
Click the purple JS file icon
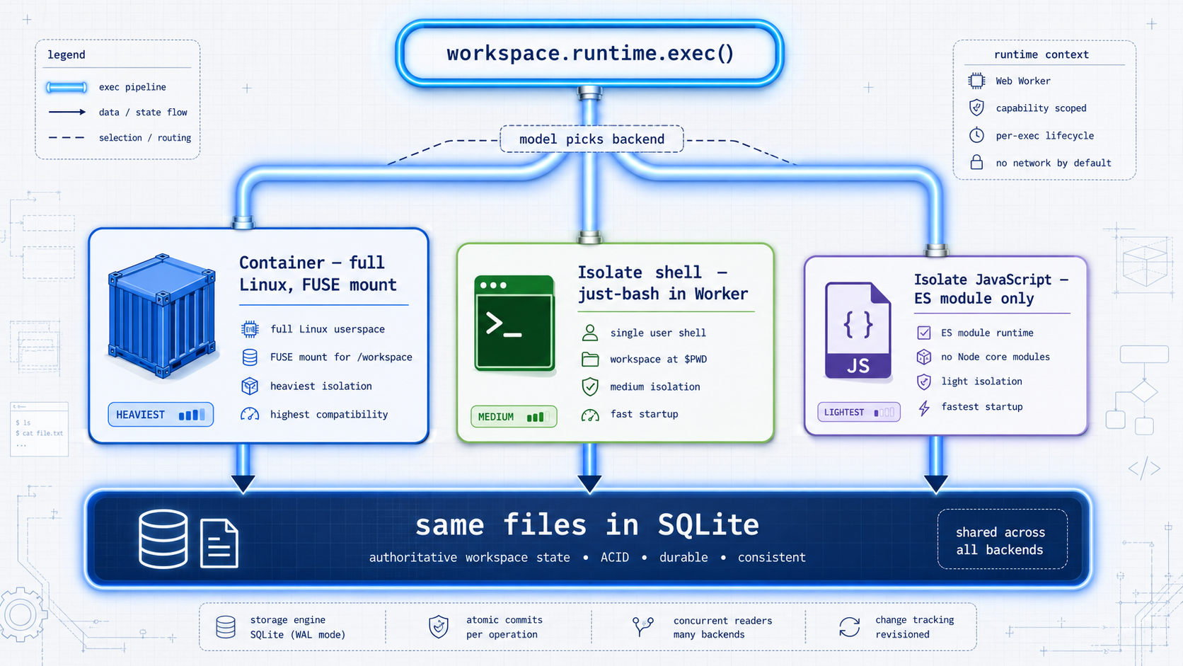pyautogui.click(x=858, y=331)
